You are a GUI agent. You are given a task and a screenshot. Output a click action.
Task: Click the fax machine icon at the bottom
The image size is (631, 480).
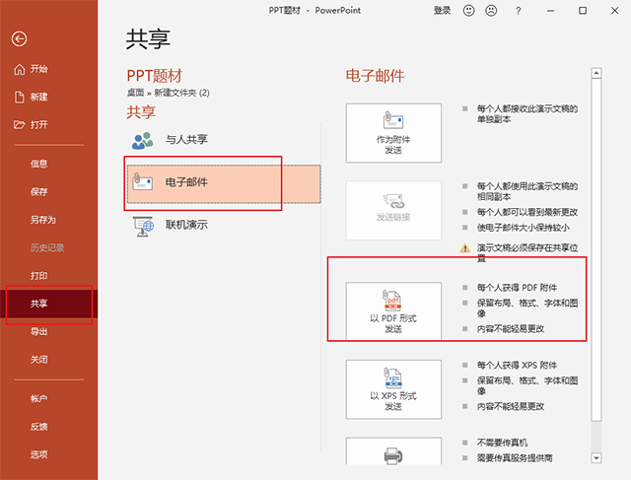pos(393,456)
